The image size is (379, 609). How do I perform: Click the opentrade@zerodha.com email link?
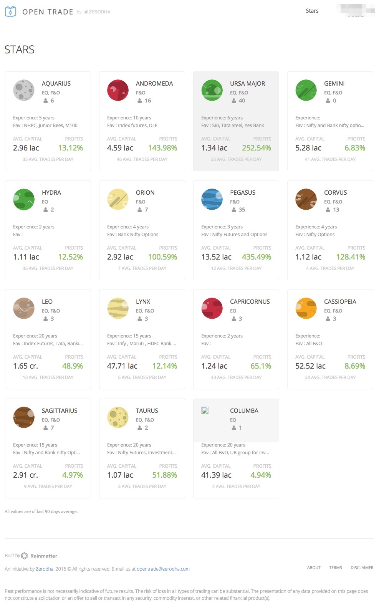pos(163,569)
